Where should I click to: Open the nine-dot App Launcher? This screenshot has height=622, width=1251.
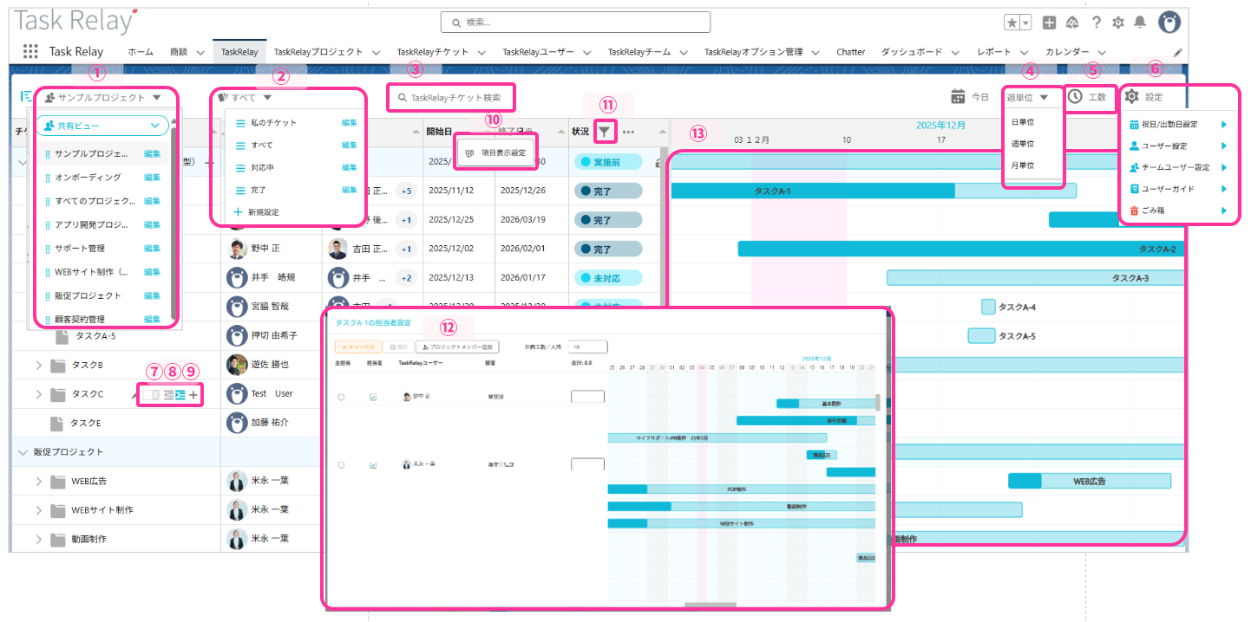coord(30,51)
